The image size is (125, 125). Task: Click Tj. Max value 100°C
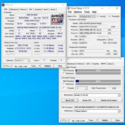pos(92,51)
